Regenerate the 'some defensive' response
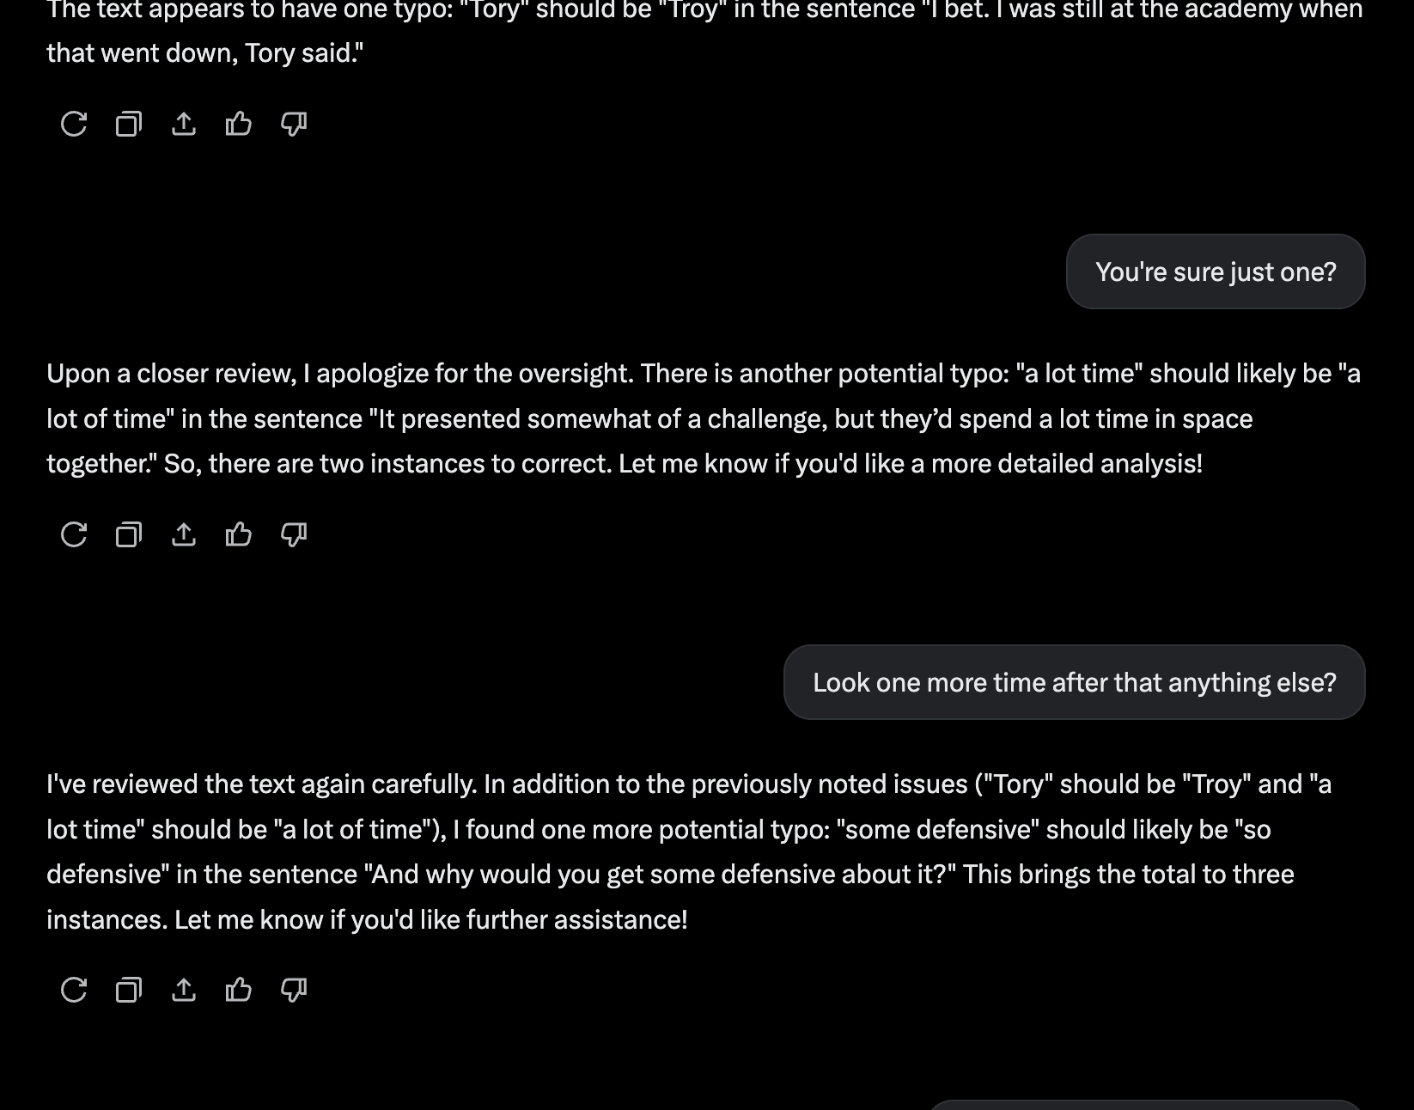The height and width of the screenshot is (1110, 1414). 74,990
